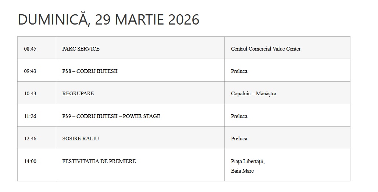
Task: Click Preluca in the PS9 row
Action: [x=239, y=116]
